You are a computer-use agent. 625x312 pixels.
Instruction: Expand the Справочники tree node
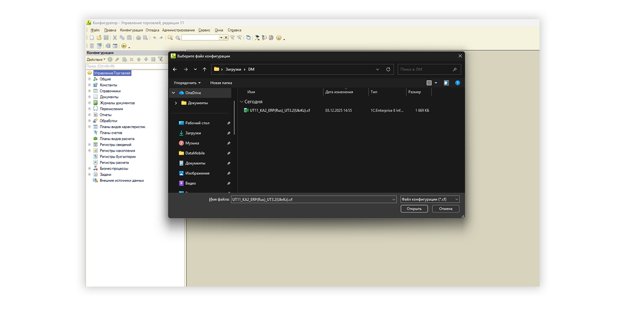[x=89, y=91]
